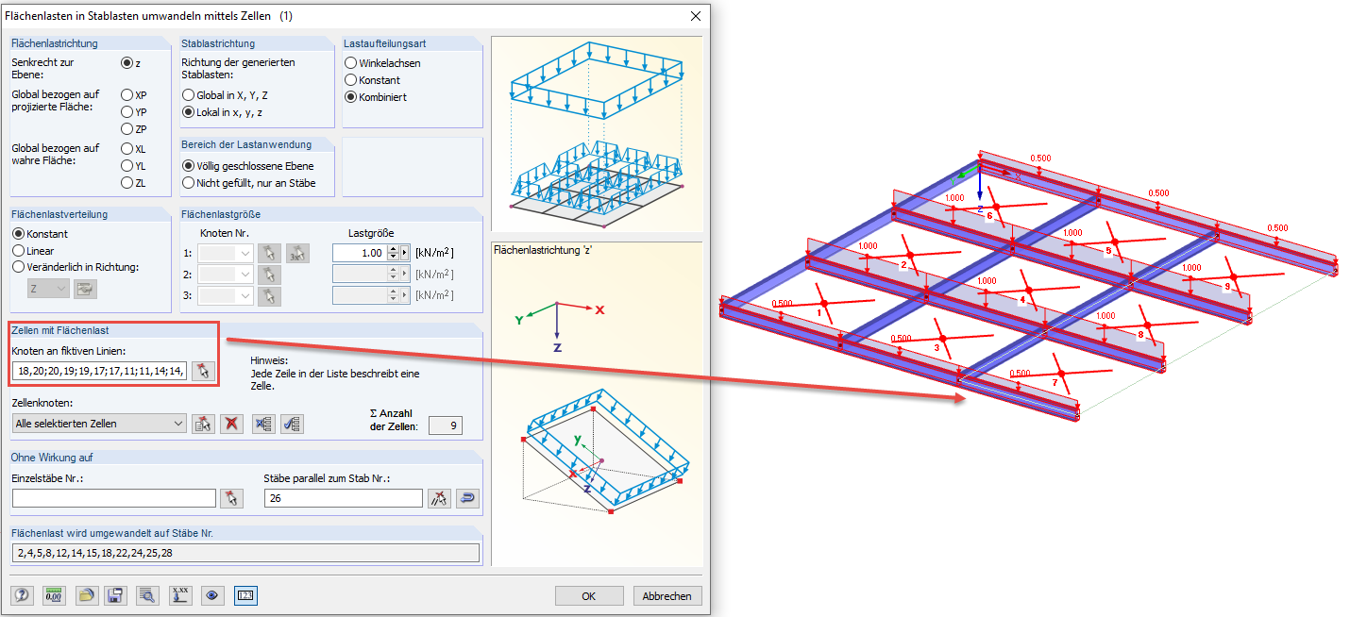
Task: Select Winkelachsen load distribution type
Action: pos(351,63)
